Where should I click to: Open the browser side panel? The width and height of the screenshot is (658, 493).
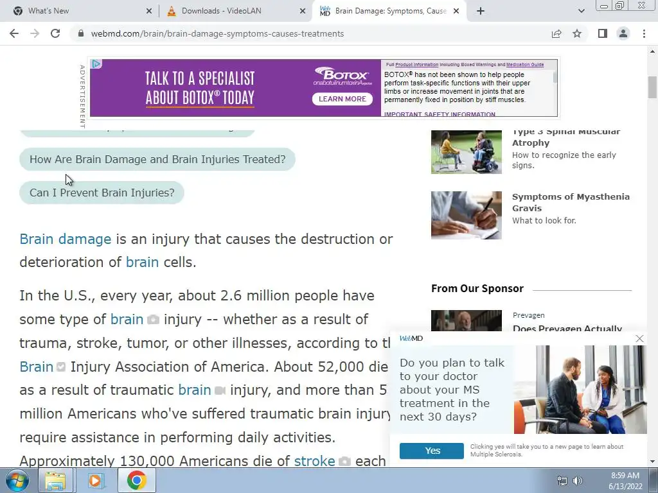tap(603, 33)
